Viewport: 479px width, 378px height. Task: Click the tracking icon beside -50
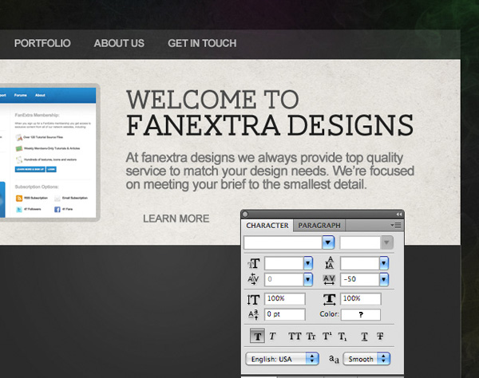329,279
